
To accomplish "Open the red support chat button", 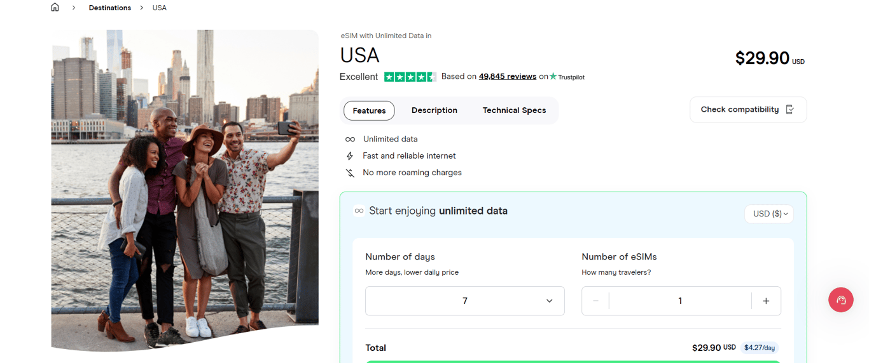I will (841, 300).
